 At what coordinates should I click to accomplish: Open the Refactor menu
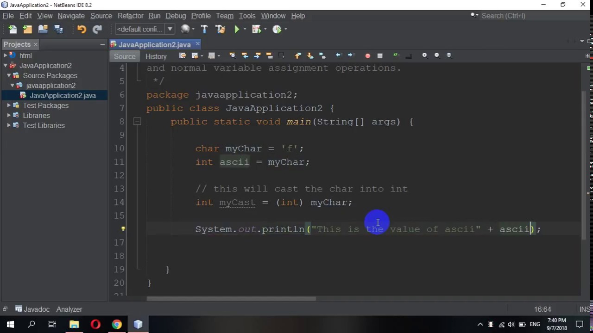(x=130, y=16)
